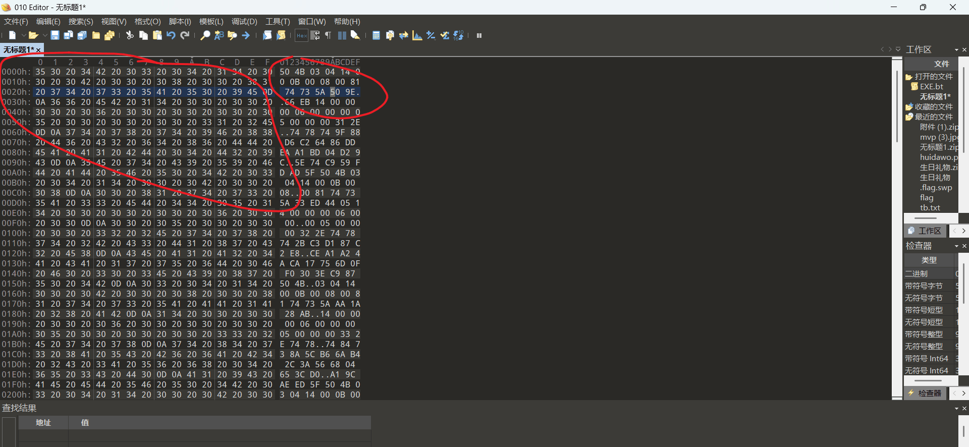Toggle the Hex edit-as mode button
Image resolution: width=969 pixels, height=447 pixels.
(301, 35)
